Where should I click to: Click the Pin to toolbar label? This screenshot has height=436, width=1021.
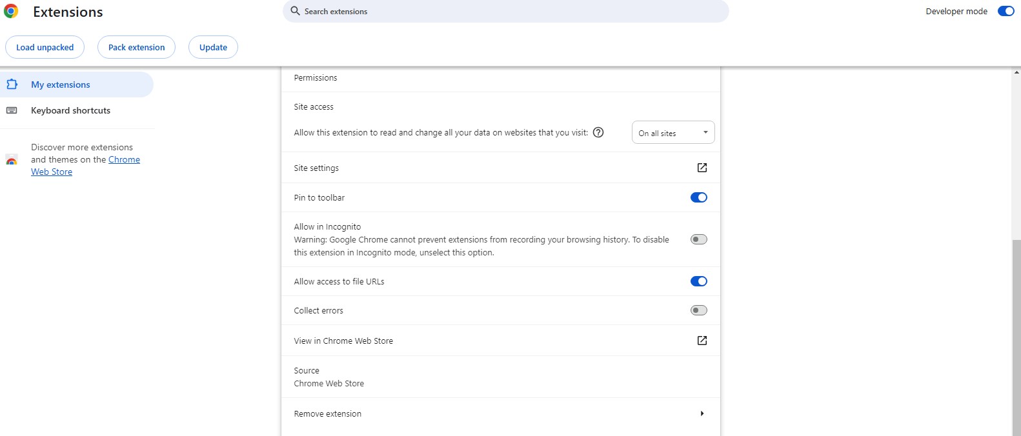(319, 197)
